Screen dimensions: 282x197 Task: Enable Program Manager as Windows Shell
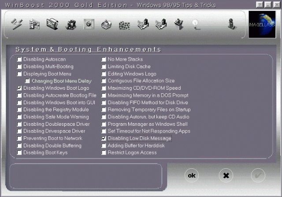104,124
